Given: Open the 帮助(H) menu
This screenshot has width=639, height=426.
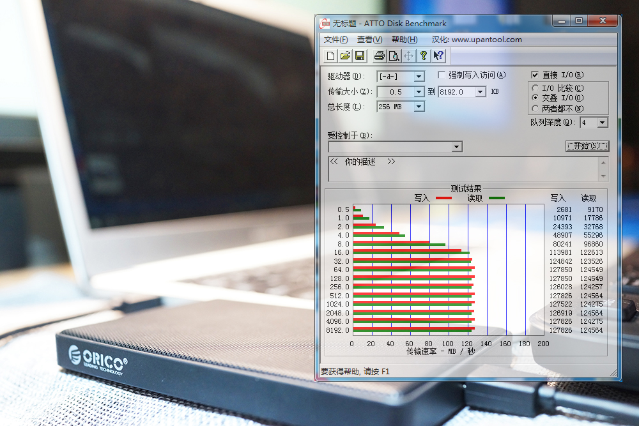Looking at the screenshot, I should [x=404, y=40].
